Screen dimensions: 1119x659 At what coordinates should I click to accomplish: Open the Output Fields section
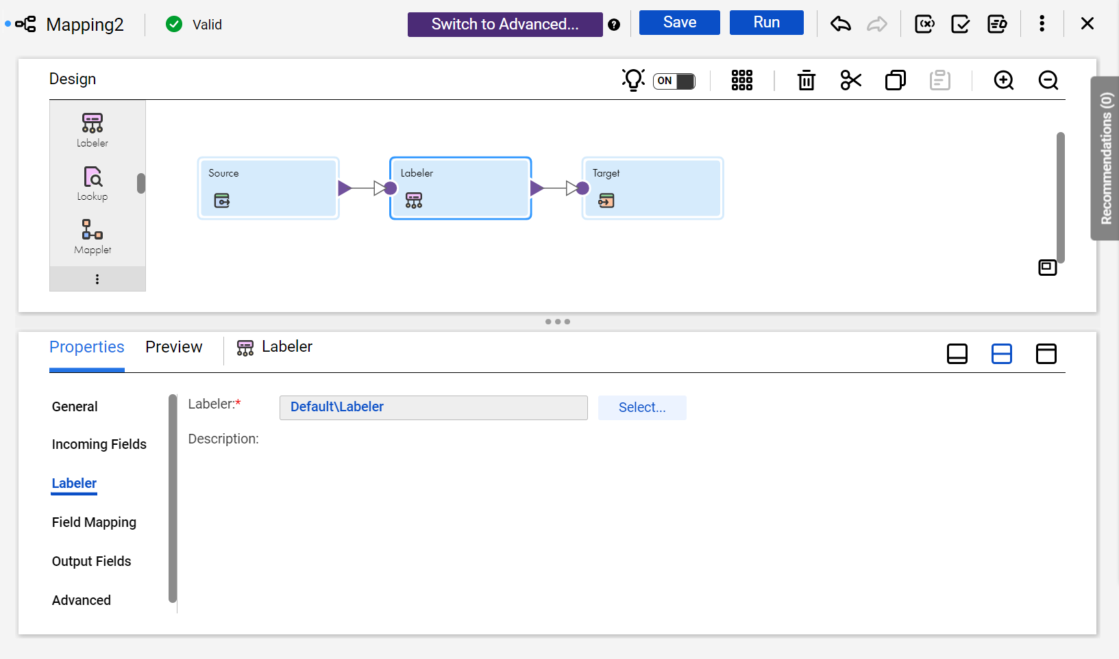point(91,561)
